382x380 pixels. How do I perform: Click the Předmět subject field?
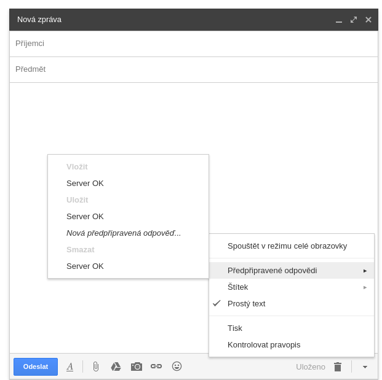193,69
